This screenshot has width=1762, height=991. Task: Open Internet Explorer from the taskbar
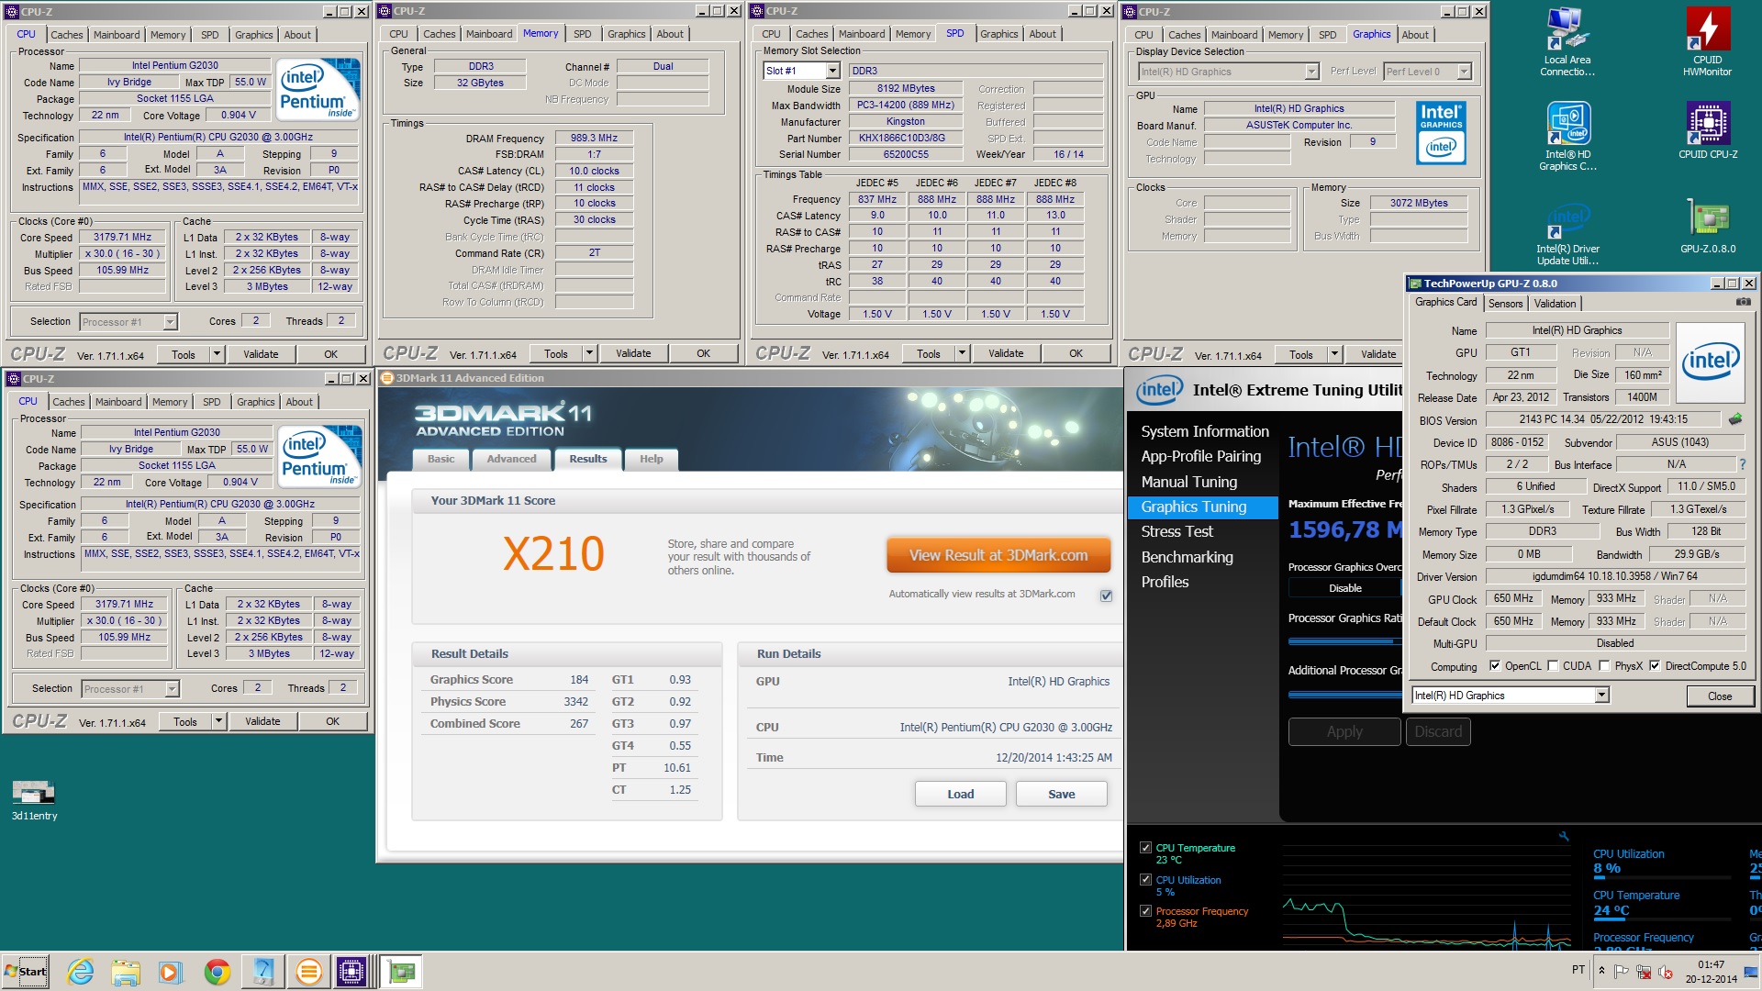81,971
